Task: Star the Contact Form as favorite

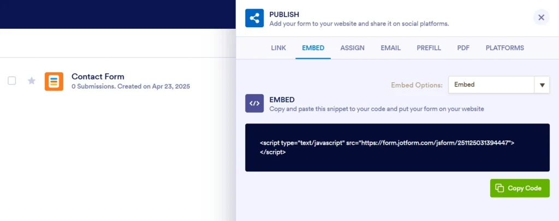Action: pos(32,81)
